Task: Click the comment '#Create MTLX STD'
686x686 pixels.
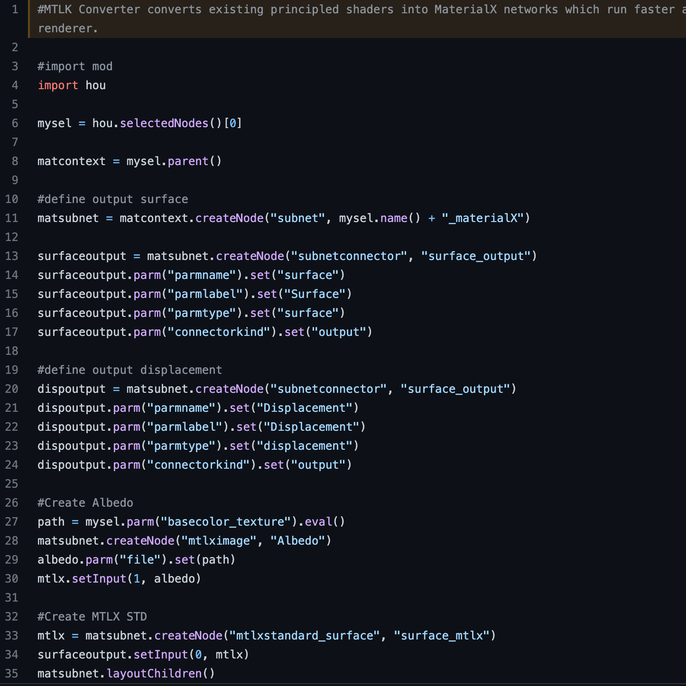Action: [93, 617]
